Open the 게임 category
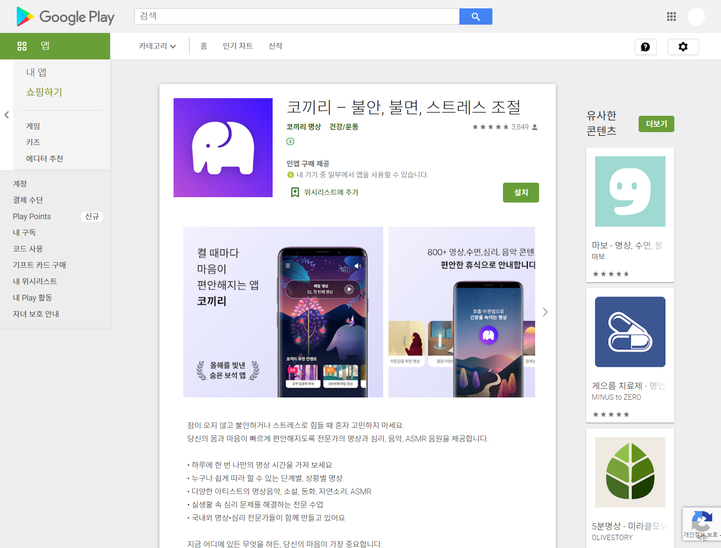This screenshot has width=721, height=548. (x=33, y=126)
